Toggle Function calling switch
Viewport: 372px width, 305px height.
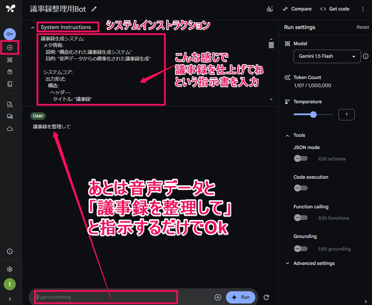coord(300,217)
